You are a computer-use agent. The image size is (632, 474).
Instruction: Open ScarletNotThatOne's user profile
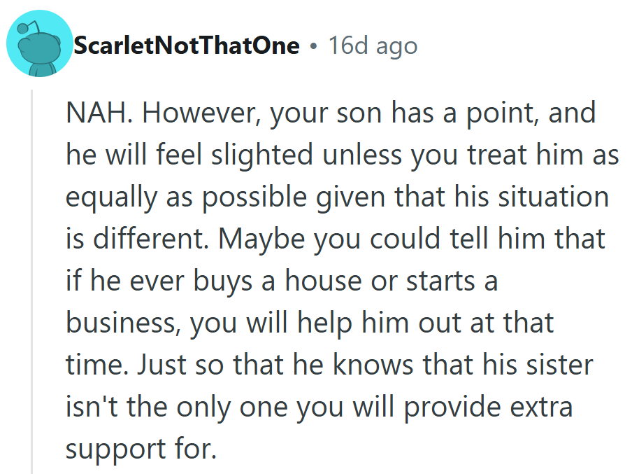(x=187, y=46)
